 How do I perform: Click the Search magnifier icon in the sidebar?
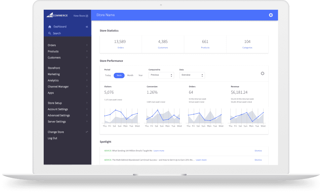[x=50, y=33]
